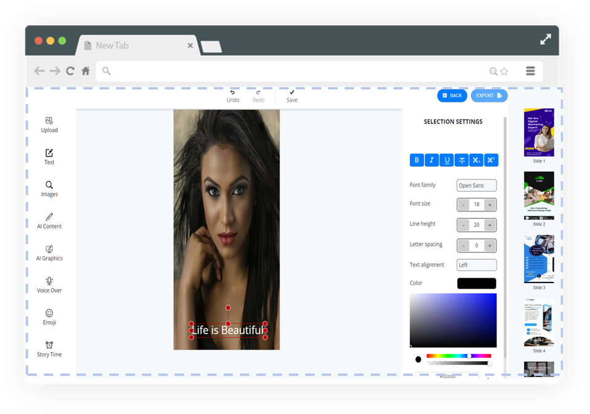Save the project with Save button

pos(292,96)
